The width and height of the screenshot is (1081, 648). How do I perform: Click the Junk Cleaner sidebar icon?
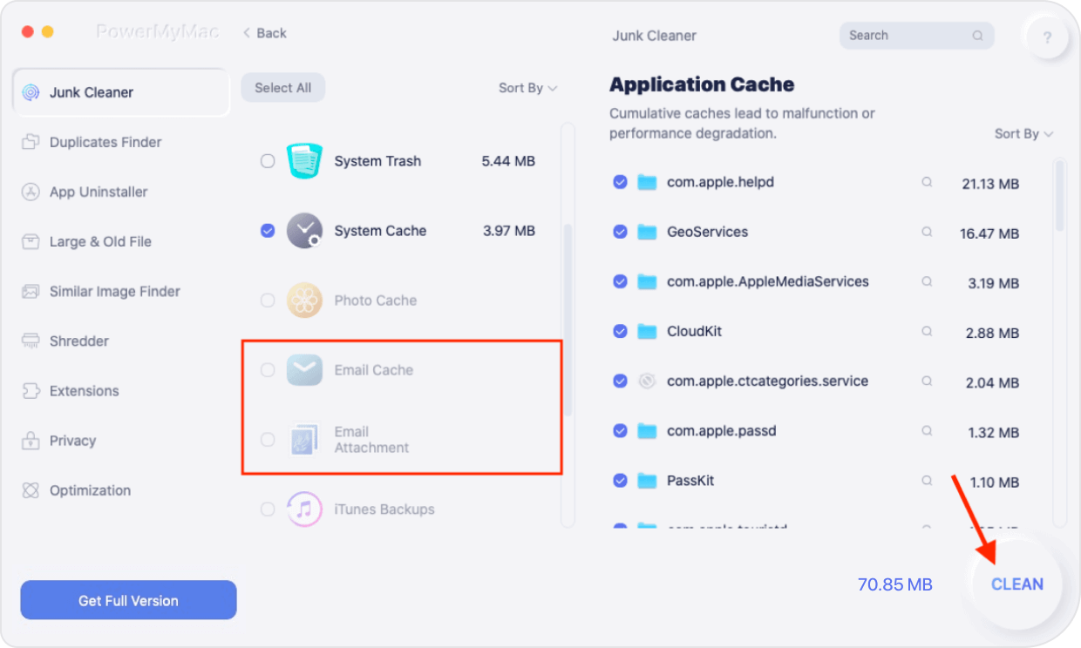tap(31, 92)
